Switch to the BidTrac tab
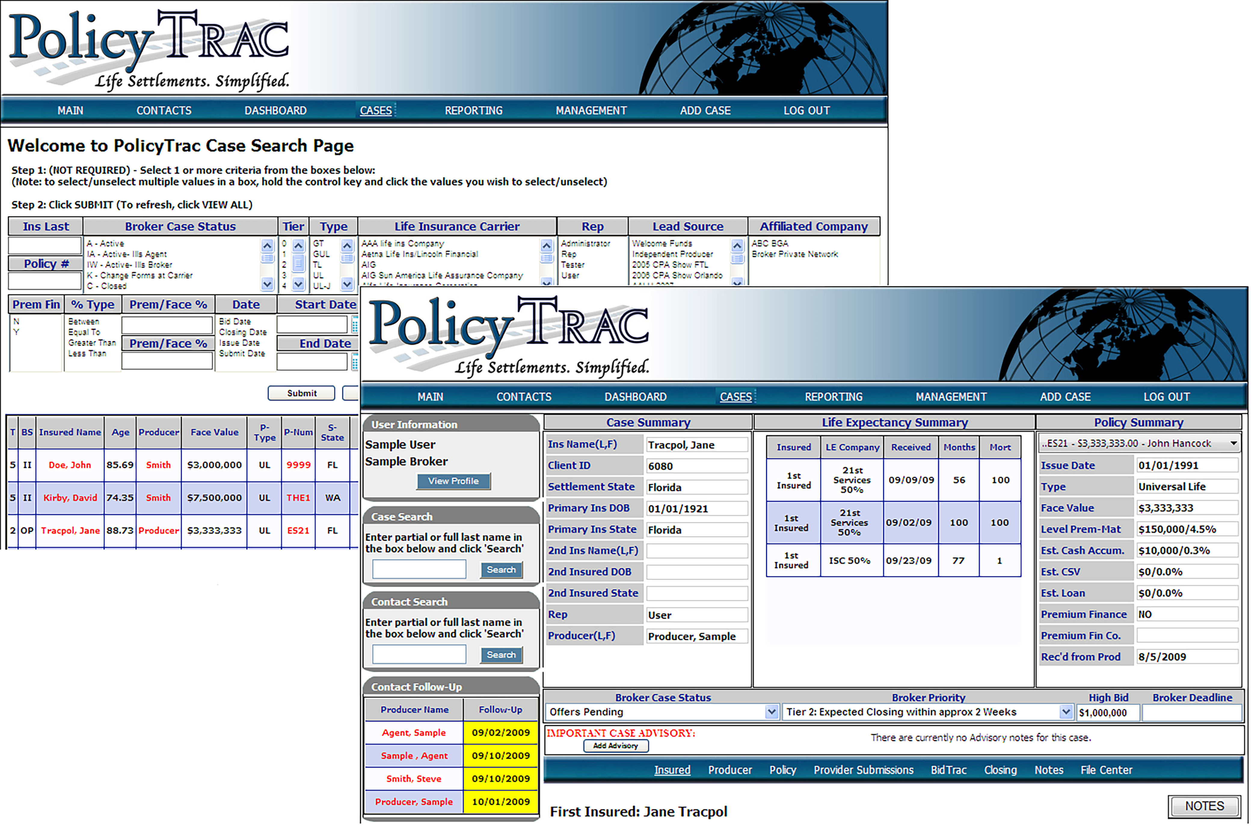Screen dimensions: 1253x828 click(948, 771)
